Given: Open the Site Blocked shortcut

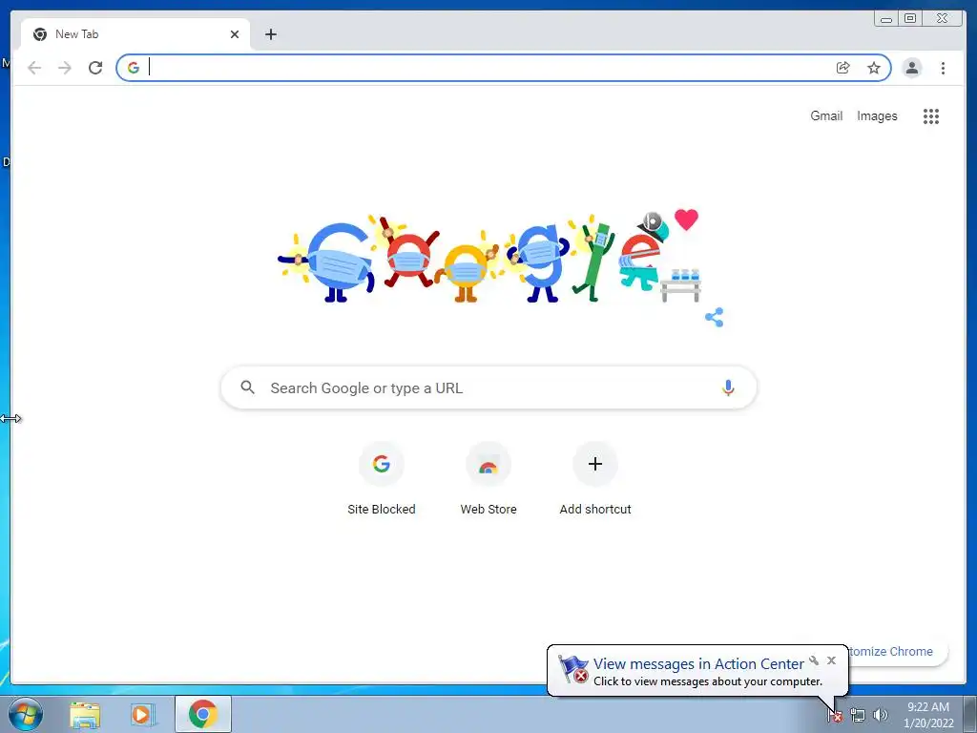Looking at the screenshot, I should pos(382,479).
